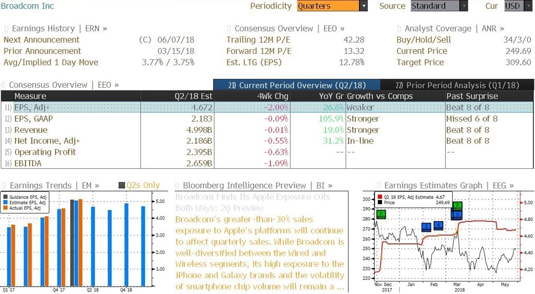Click the Q2/18 Est column header
This screenshot has width=535, height=294.
[x=177, y=96]
